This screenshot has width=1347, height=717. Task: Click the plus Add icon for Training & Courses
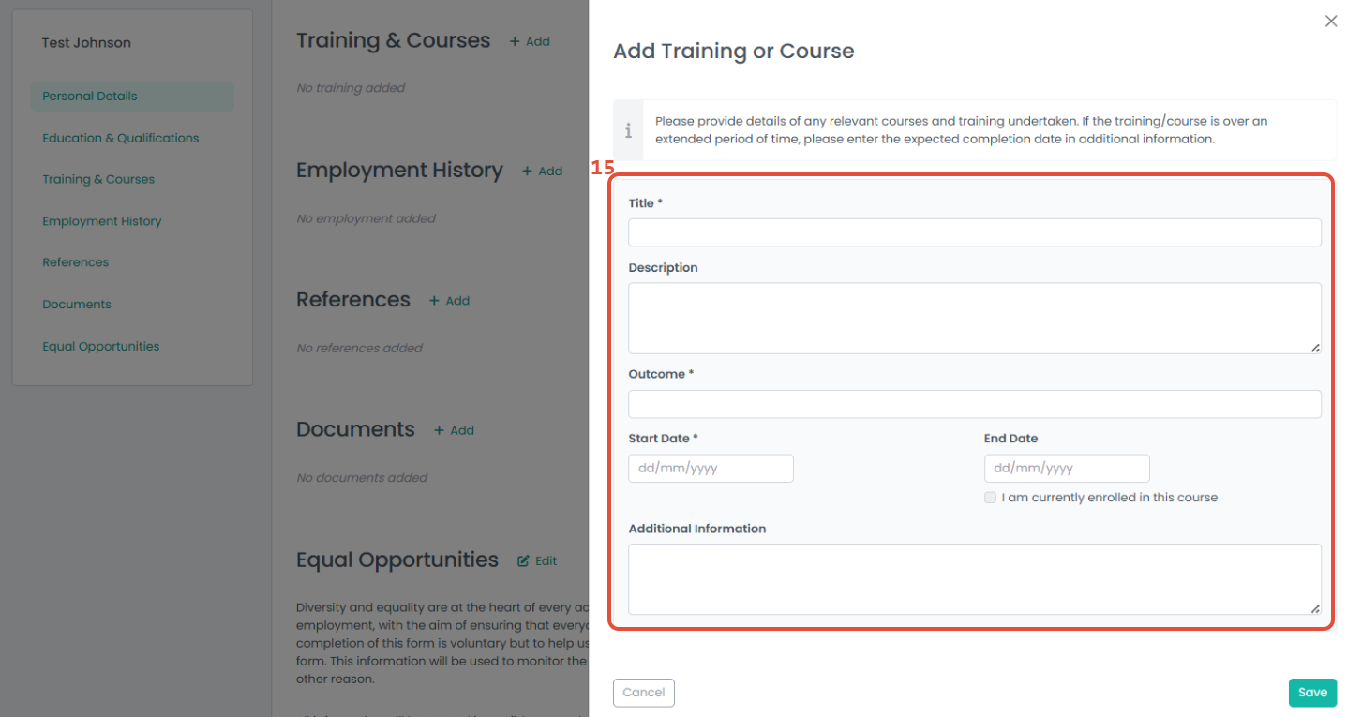(x=514, y=41)
